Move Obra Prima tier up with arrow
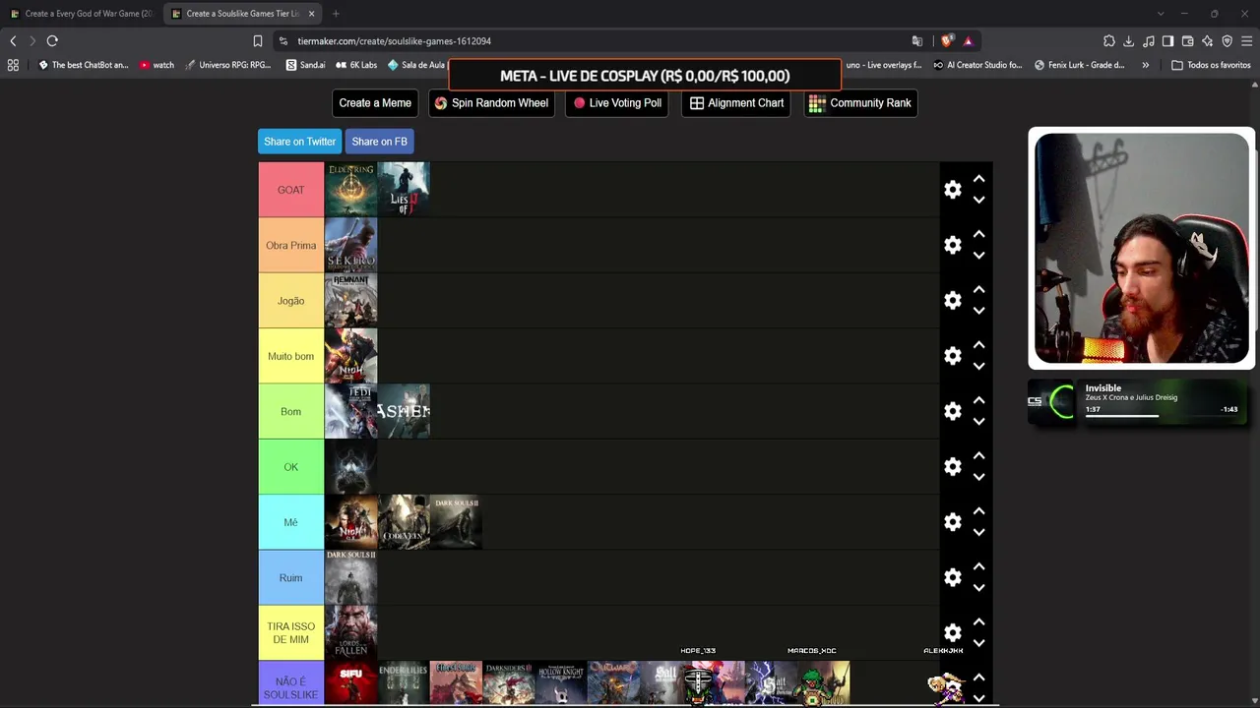 coord(979,234)
